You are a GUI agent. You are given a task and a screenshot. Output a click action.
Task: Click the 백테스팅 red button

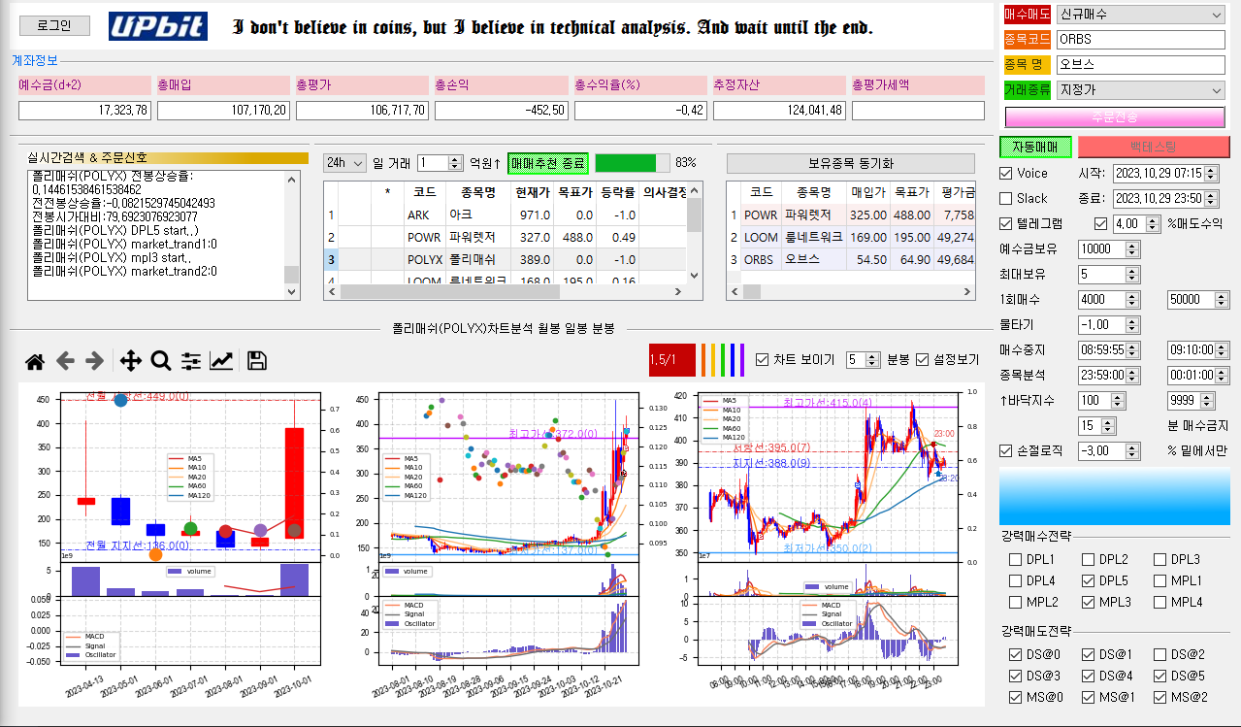pyautogui.click(x=1154, y=147)
